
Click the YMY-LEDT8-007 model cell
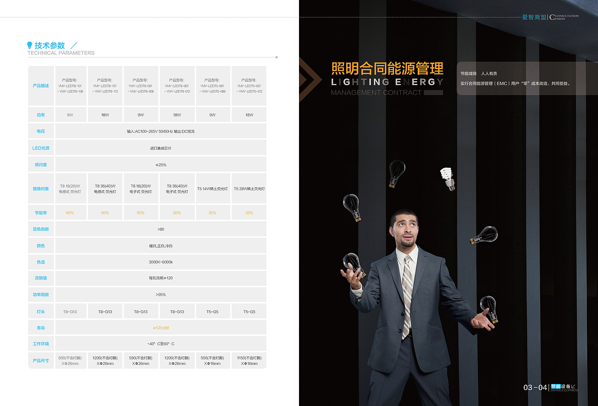tap(177, 86)
